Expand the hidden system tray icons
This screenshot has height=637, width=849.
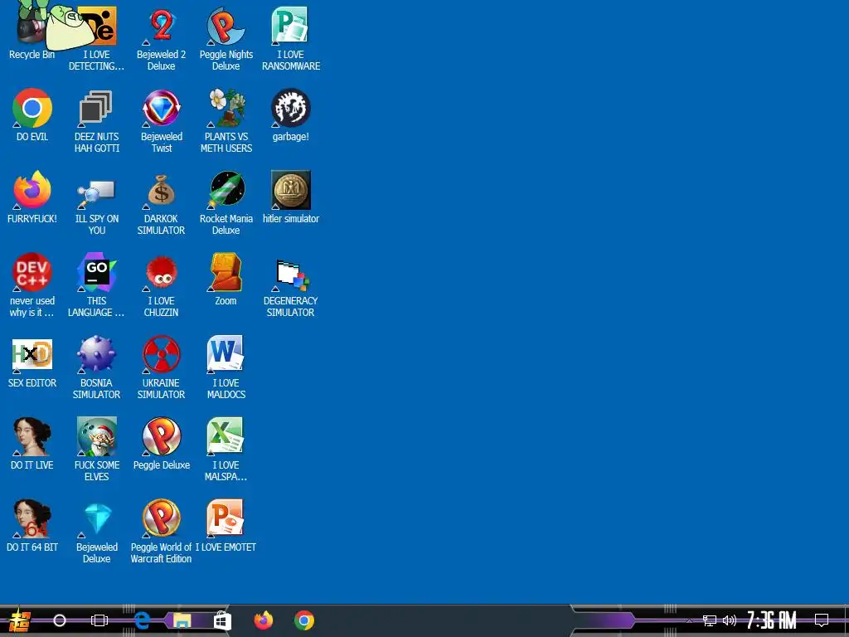point(689,620)
